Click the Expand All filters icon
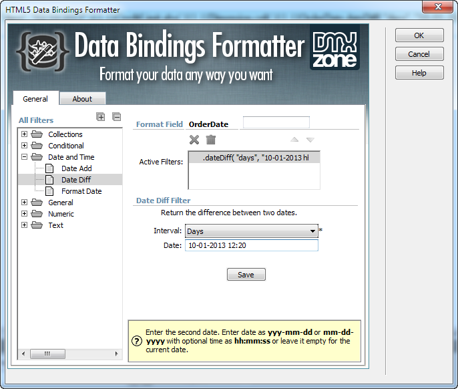This screenshot has height=389, width=458. coord(100,117)
